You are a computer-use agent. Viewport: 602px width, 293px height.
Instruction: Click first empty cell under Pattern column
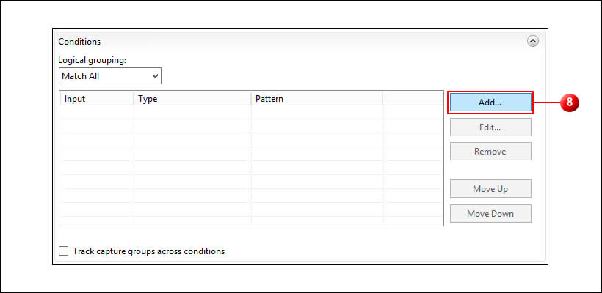(x=316, y=112)
